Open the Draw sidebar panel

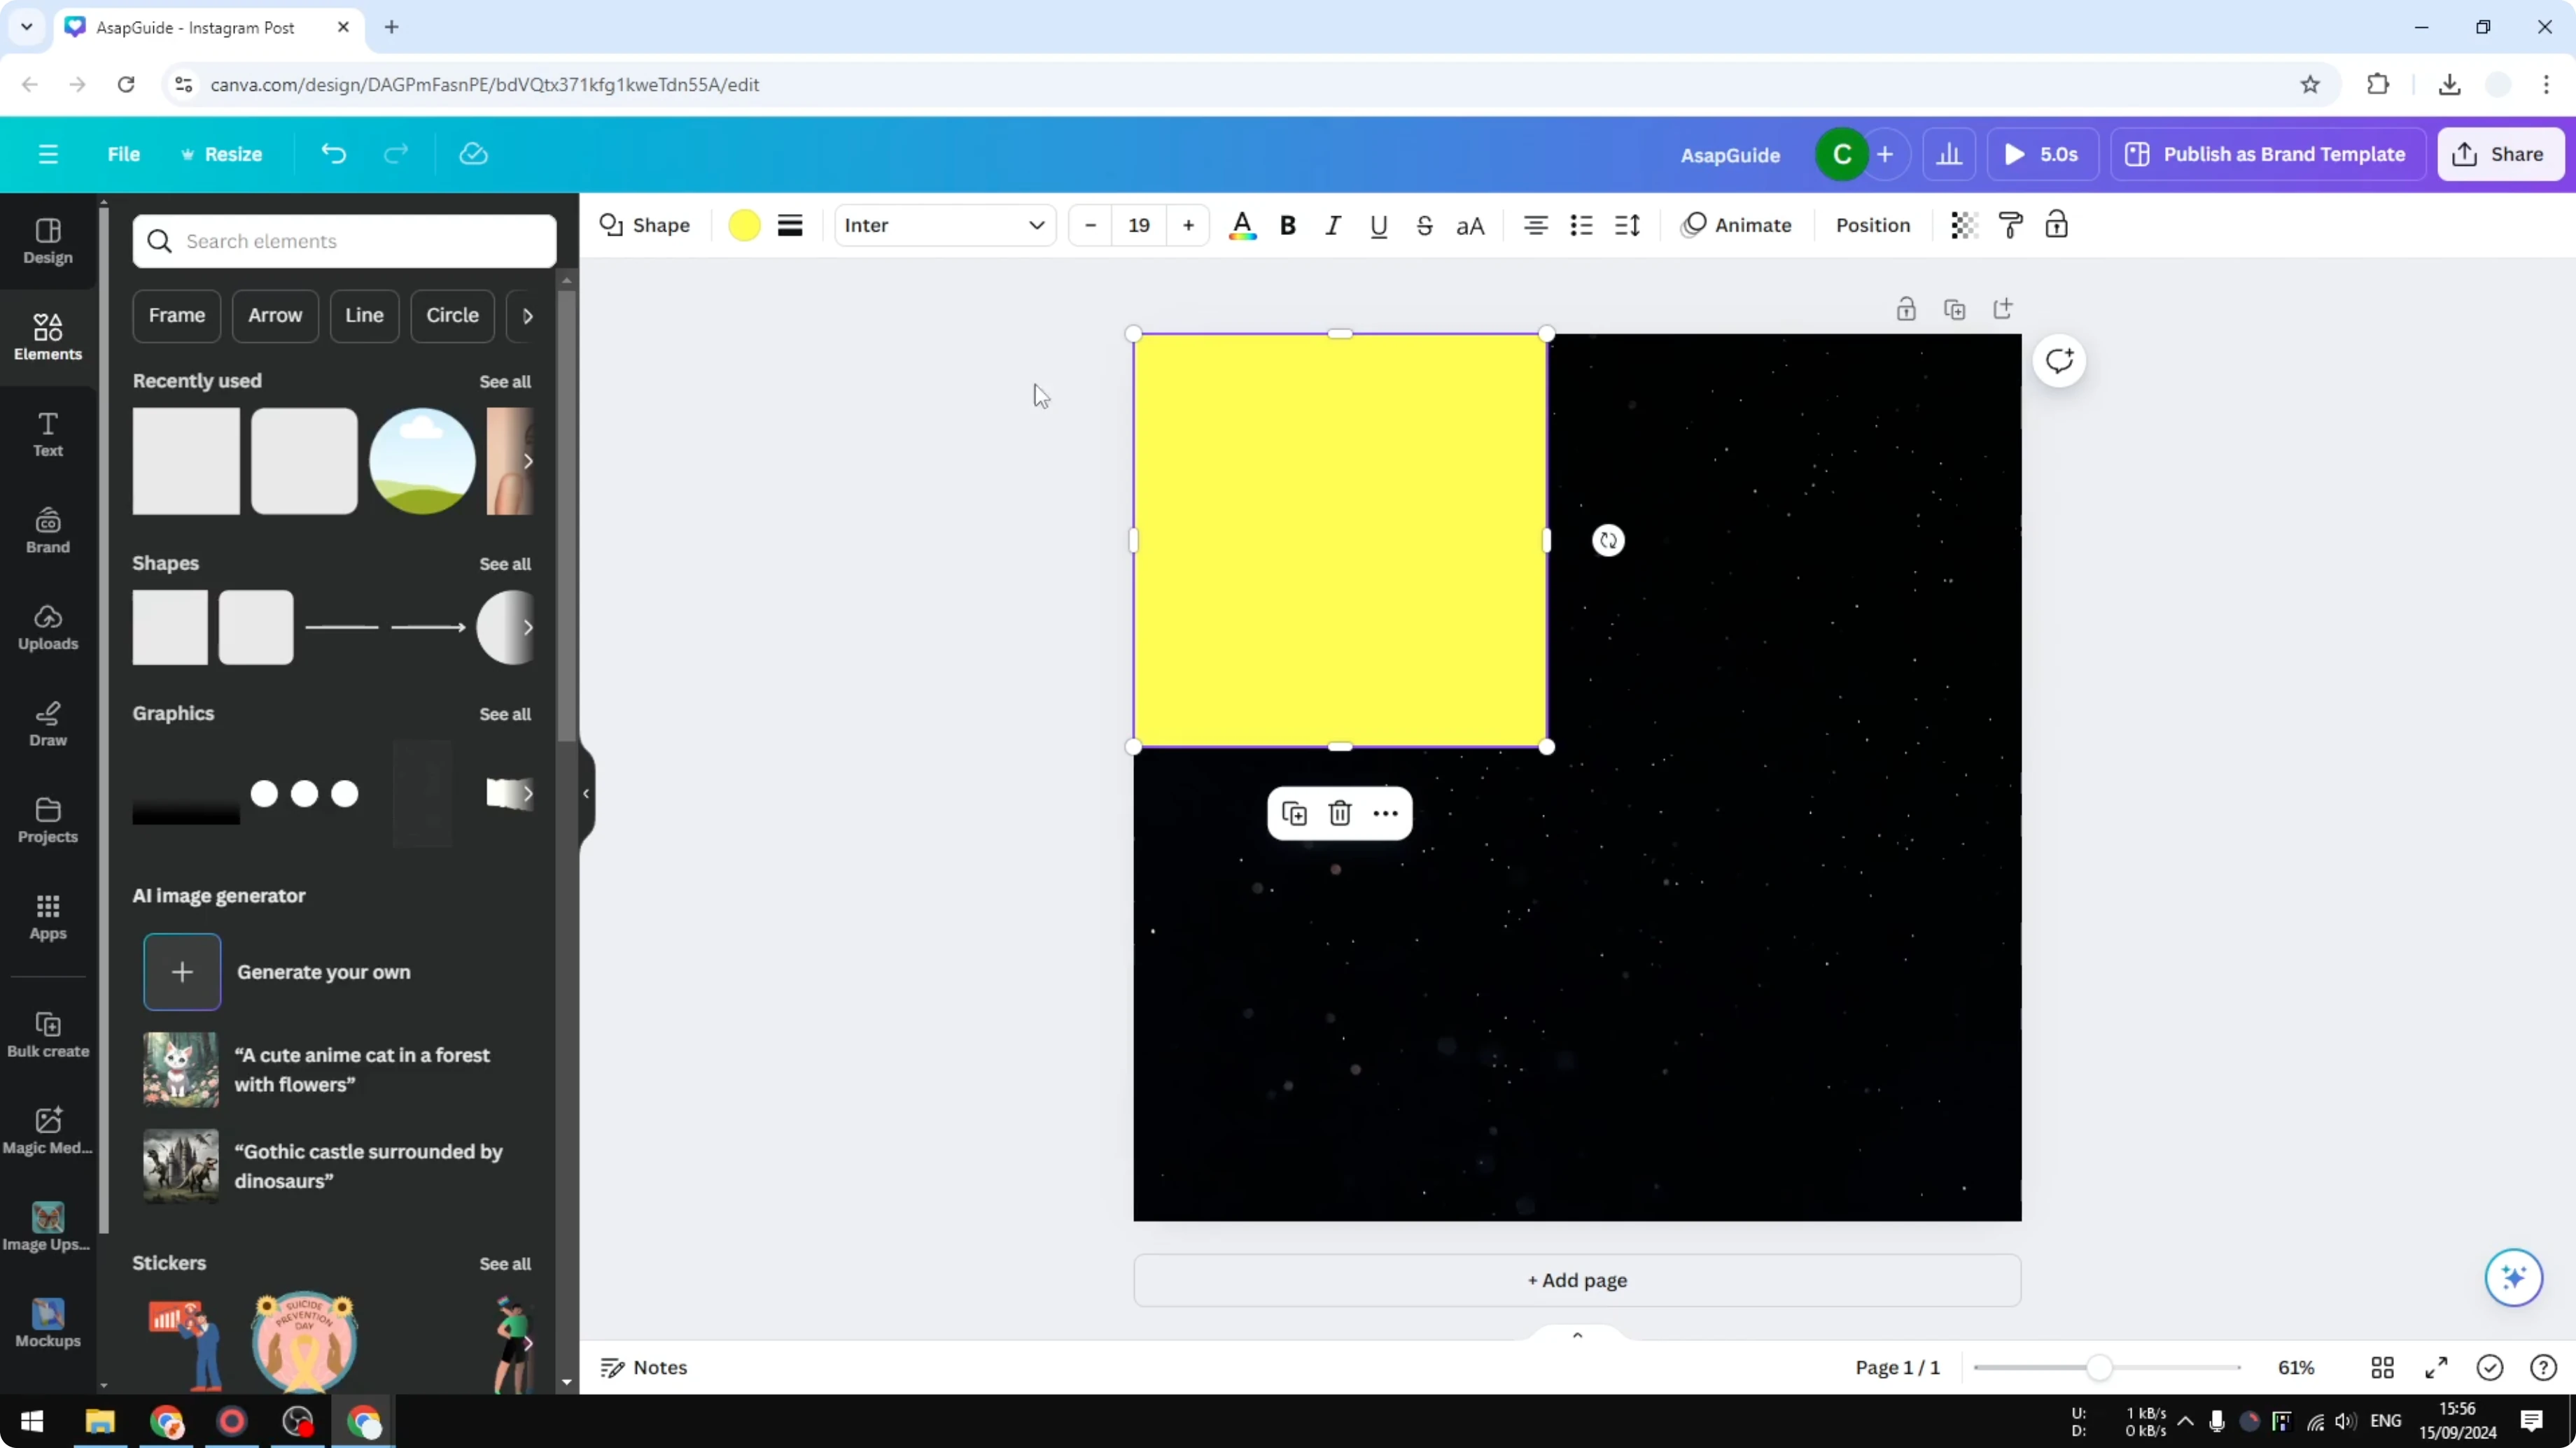pos(48,723)
